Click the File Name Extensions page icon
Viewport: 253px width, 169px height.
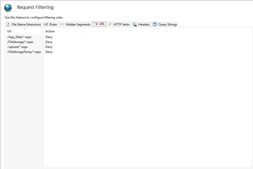(8, 24)
